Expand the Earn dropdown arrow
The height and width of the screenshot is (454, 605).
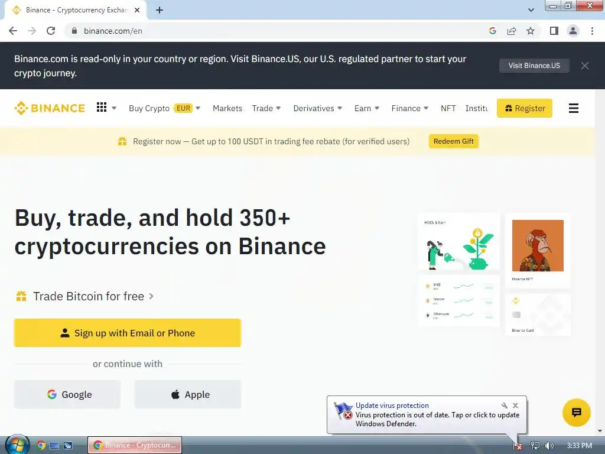[x=377, y=108]
